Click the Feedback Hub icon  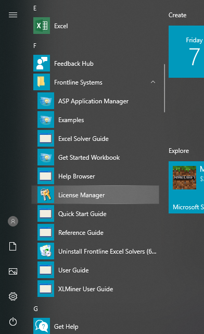pos(42,63)
